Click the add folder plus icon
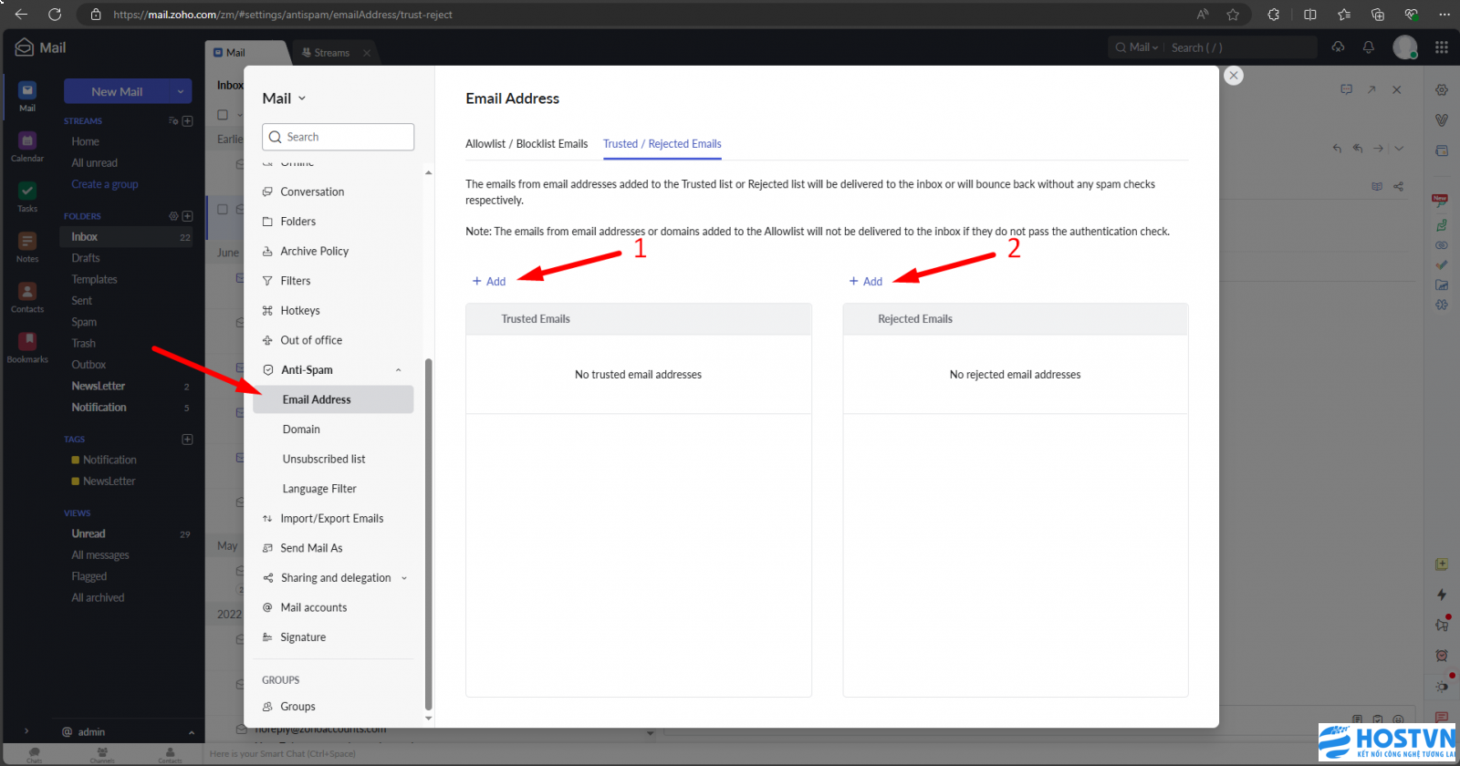 pos(187,216)
